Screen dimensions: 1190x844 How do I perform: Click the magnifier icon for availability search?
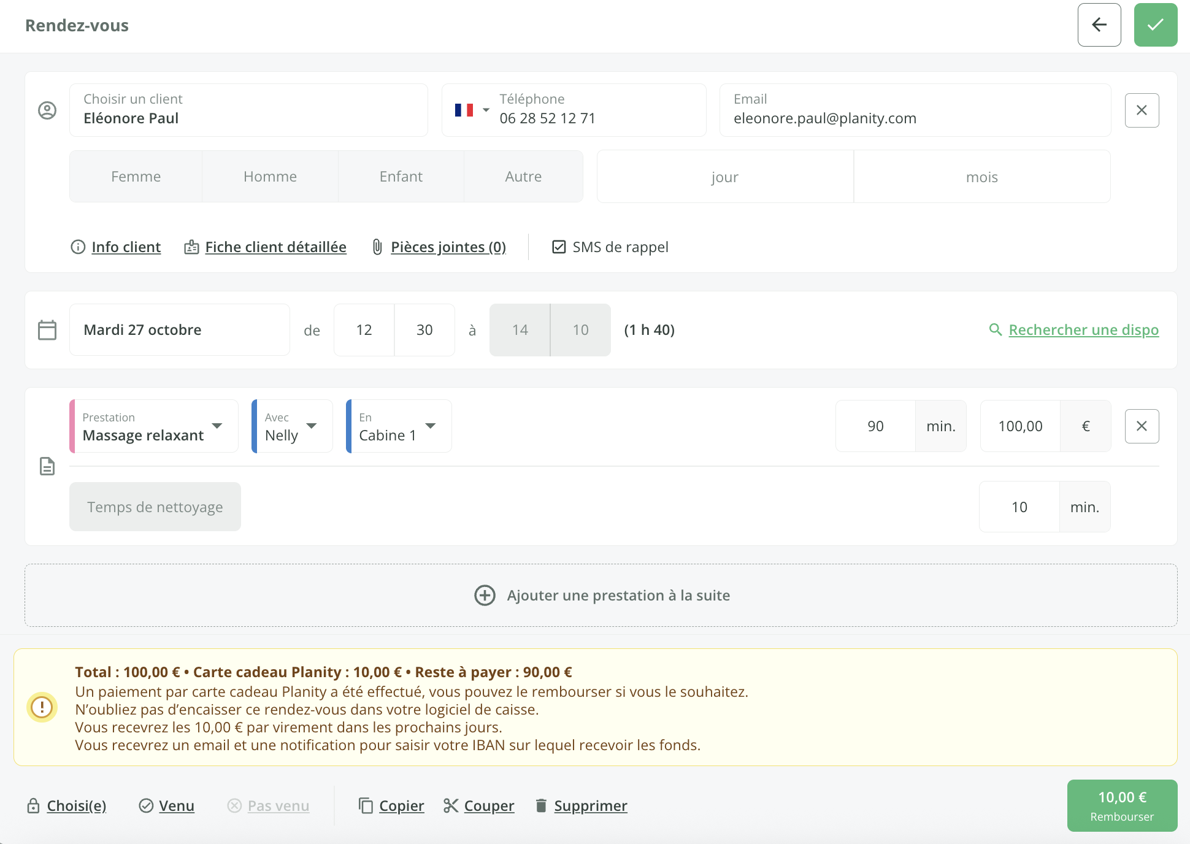[996, 330]
